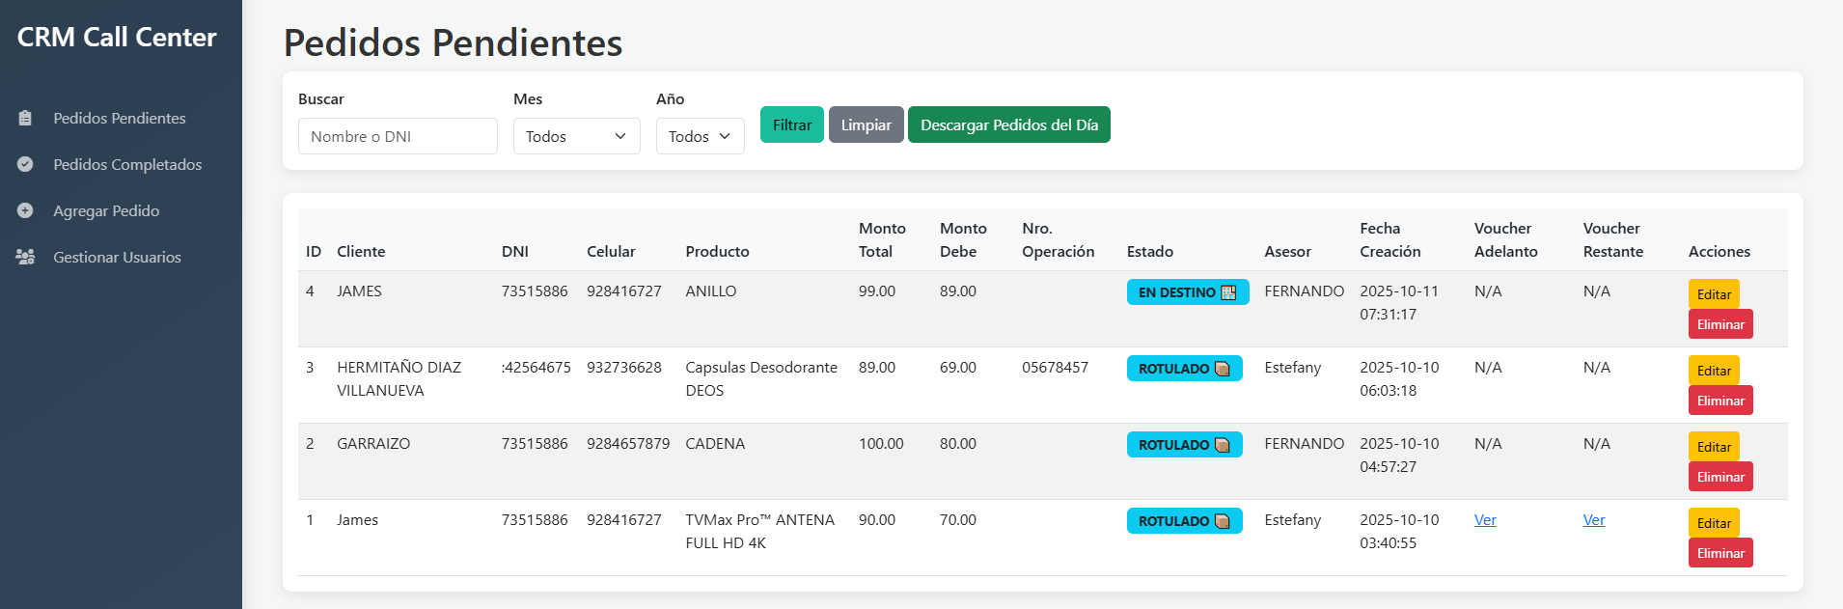Navigate to Agregar Pedido
The width and height of the screenshot is (1843, 609).
click(106, 210)
